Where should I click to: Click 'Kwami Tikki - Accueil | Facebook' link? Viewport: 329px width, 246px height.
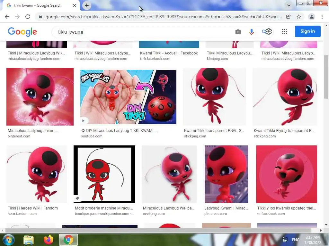pos(169,53)
